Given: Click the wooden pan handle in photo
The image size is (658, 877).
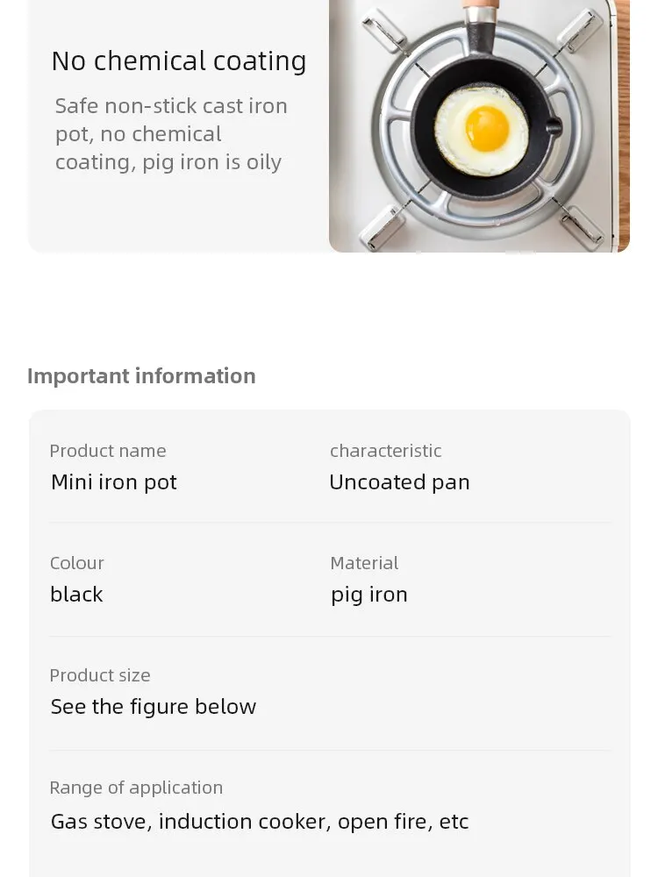Looking at the screenshot, I should pyautogui.click(x=479, y=5).
